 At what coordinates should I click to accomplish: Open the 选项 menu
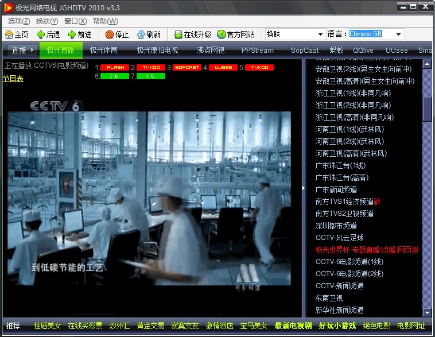pos(18,21)
